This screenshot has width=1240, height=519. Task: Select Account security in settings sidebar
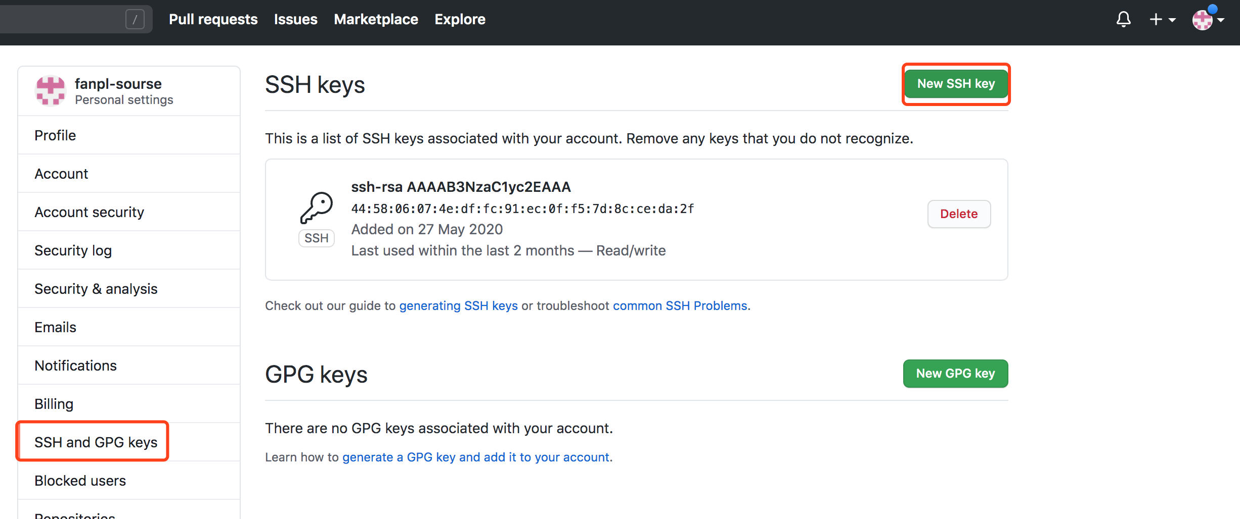89,212
